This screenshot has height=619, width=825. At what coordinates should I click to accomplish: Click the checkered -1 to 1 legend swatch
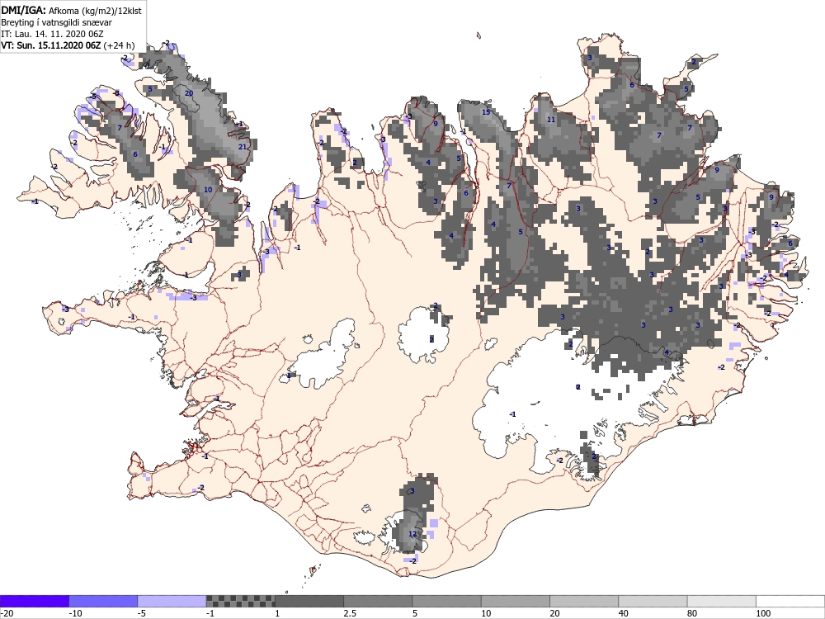pyautogui.click(x=240, y=601)
